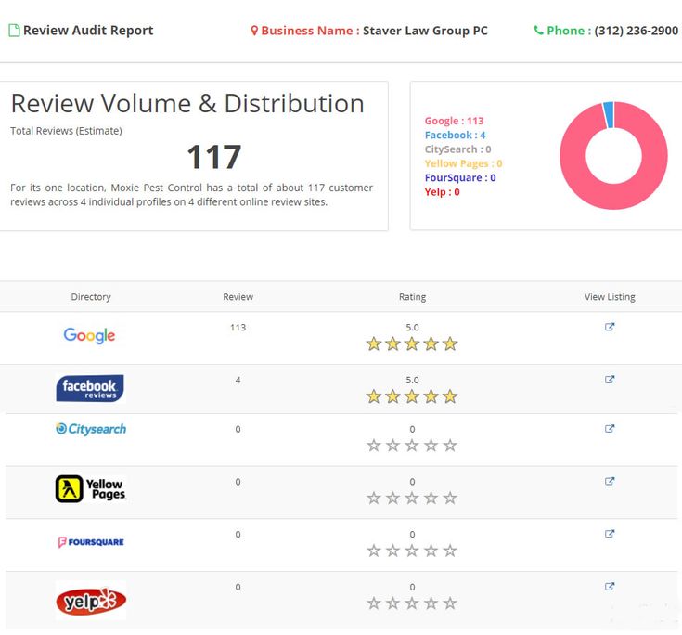Click the Yelp empty star rating

[x=412, y=603]
